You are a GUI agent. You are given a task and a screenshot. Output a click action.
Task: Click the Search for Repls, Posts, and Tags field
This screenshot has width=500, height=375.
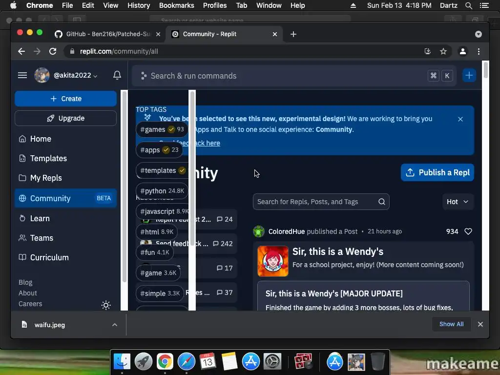click(321, 202)
